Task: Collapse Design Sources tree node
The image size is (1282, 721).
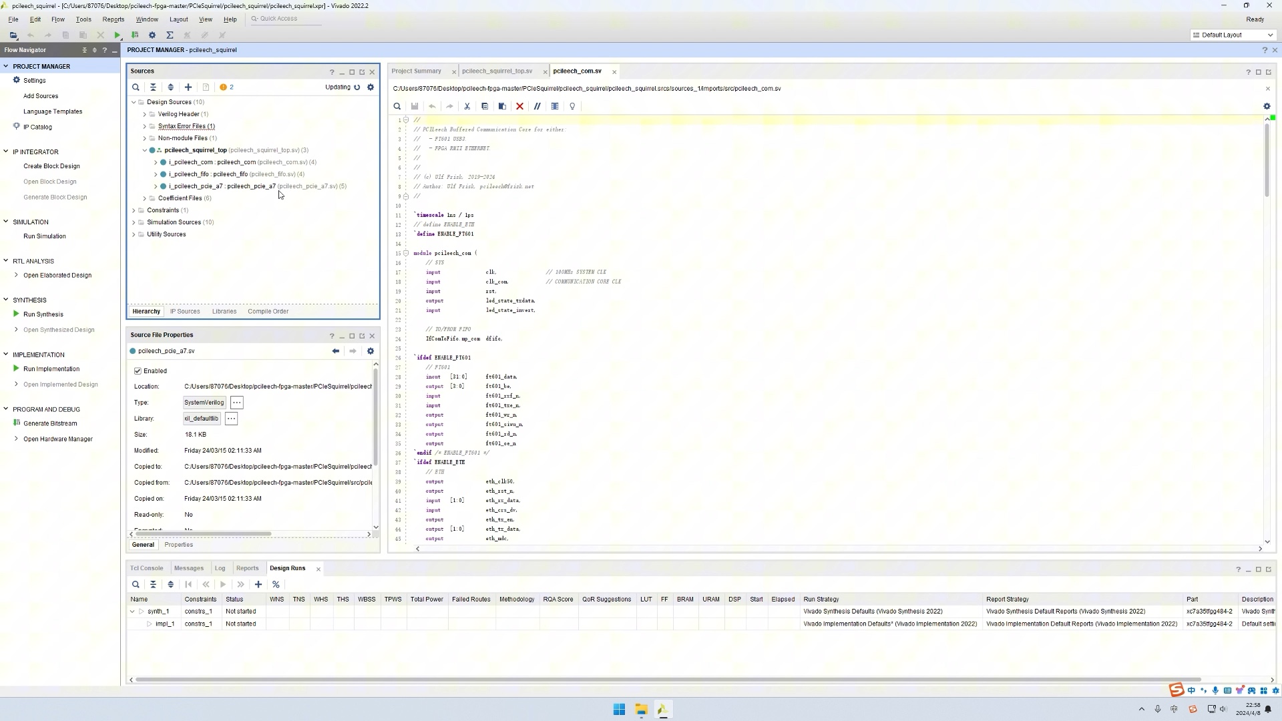Action: 134,102
